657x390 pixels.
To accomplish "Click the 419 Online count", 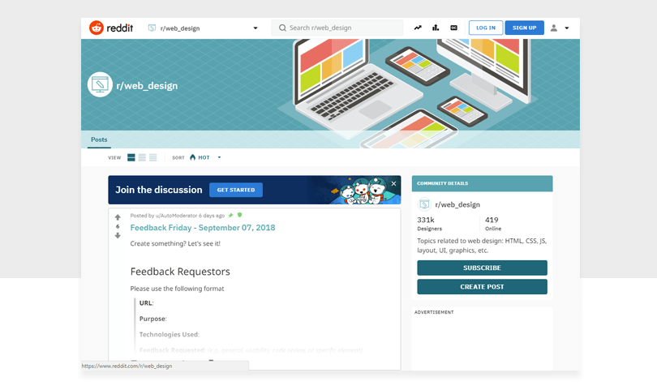I will pyautogui.click(x=493, y=224).
